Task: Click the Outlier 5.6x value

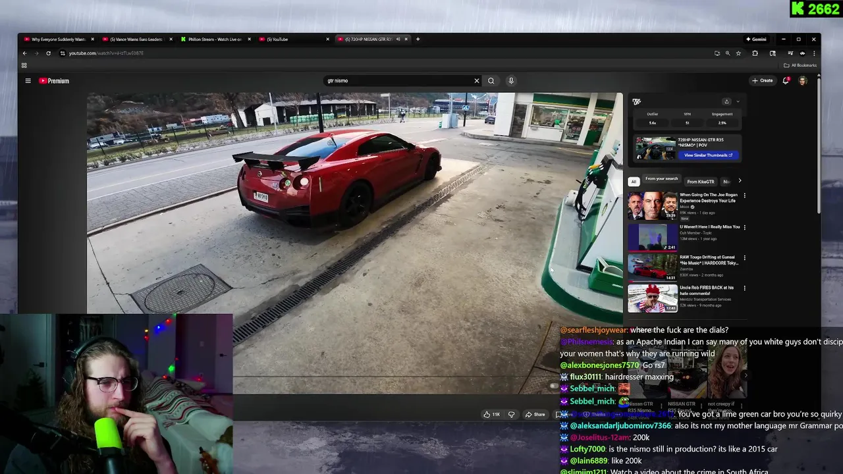Action: (652, 123)
